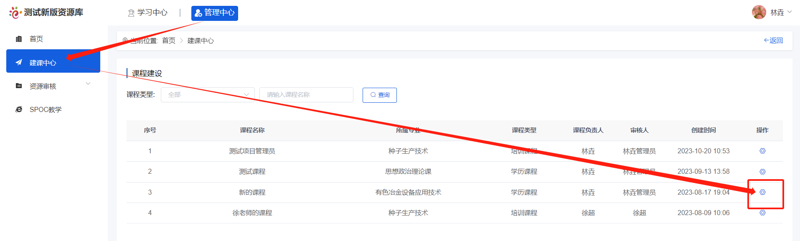The image size is (800, 241).
Task: Click the 林垚 username at top right
Action: (x=777, y=13)
